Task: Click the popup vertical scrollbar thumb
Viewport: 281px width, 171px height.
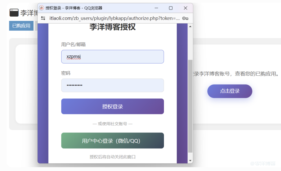Action: click(190, 106)
